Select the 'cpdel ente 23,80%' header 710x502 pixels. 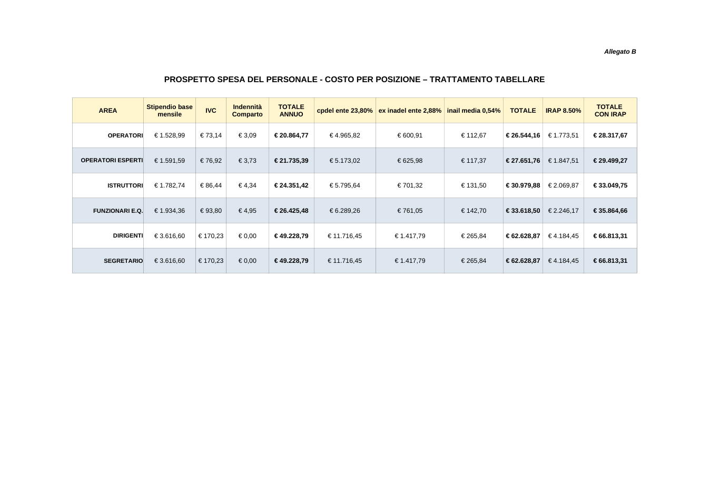(345, 111)
